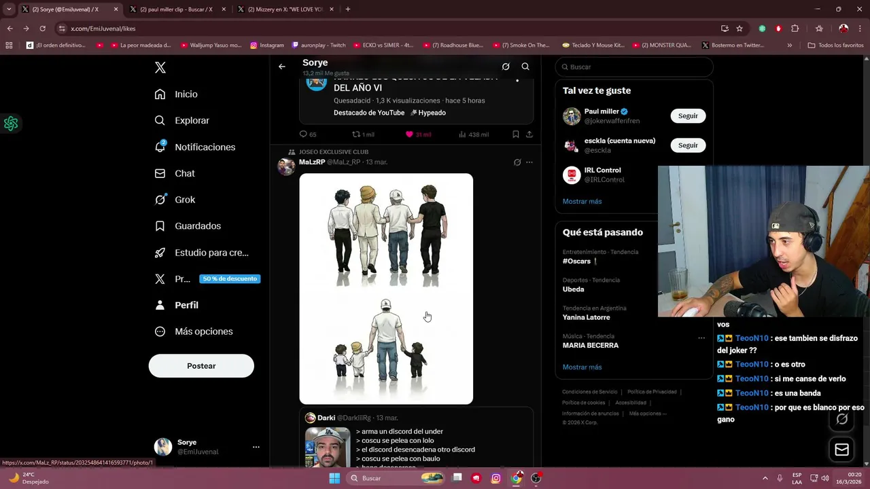Open Instagram from the taskbar
The width and height of the screenshot is (870, 489).
click(496, 478)
